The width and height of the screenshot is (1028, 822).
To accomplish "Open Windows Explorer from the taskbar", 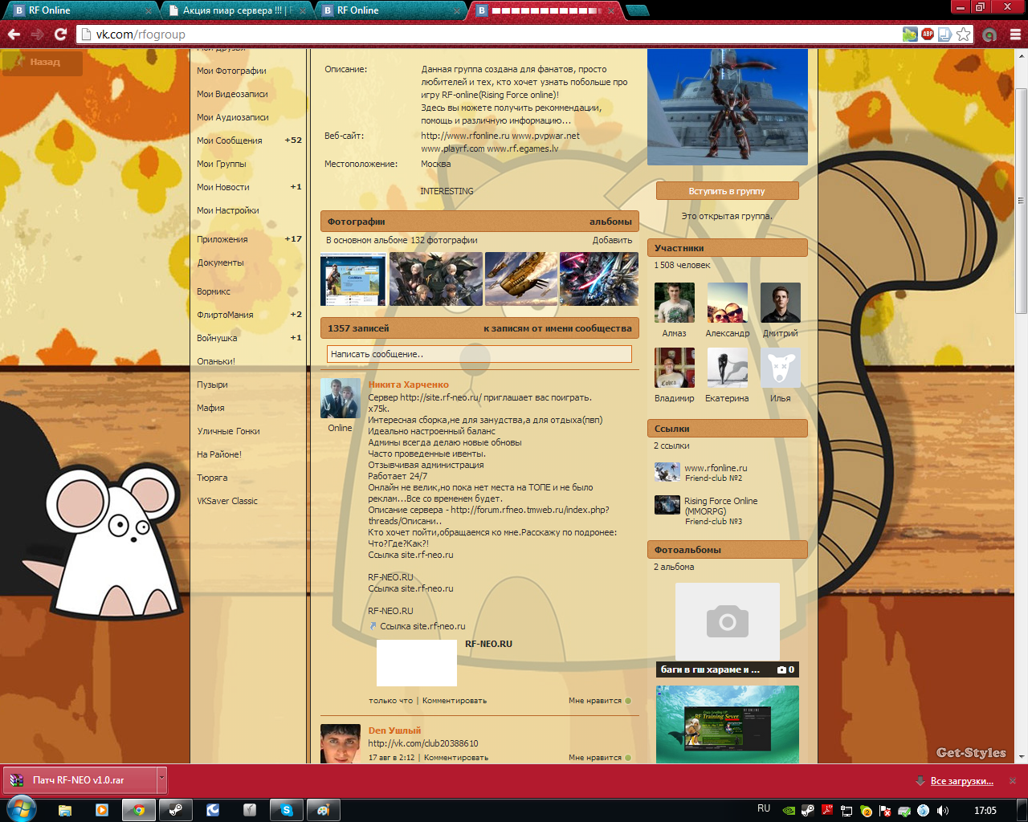I will click(65, 810).
